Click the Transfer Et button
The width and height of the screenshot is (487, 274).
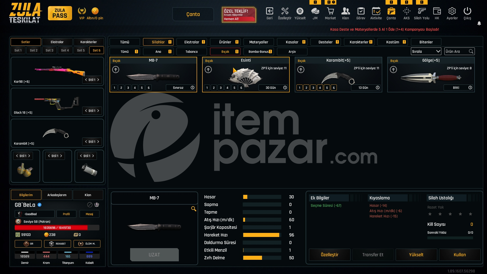[373, 255]
